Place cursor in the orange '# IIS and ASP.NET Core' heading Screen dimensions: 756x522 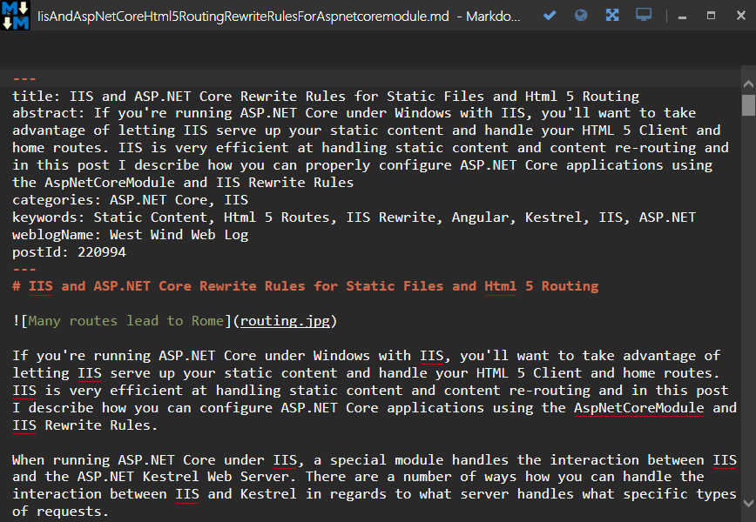click(x=305, y=286)
